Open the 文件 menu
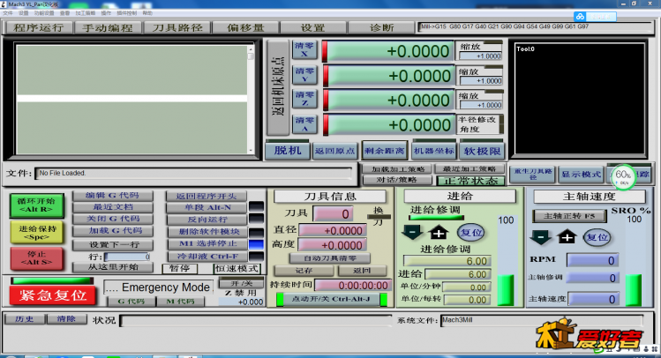This screenshot has width=661, height=358. coord(8,13)
